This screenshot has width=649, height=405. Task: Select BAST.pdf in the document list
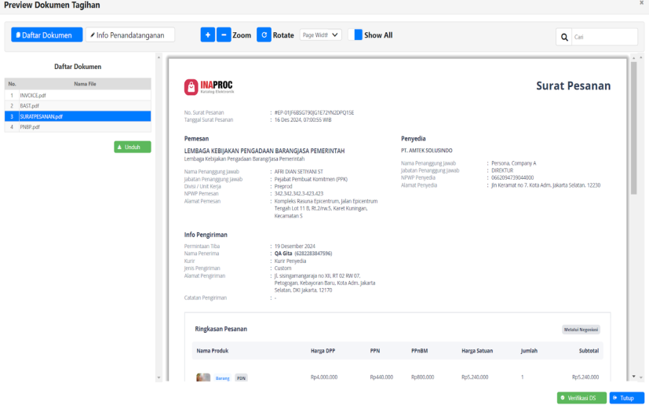click(x=30, y=105)
